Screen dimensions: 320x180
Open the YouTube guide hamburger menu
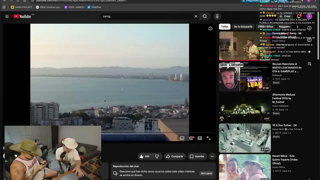7,16
